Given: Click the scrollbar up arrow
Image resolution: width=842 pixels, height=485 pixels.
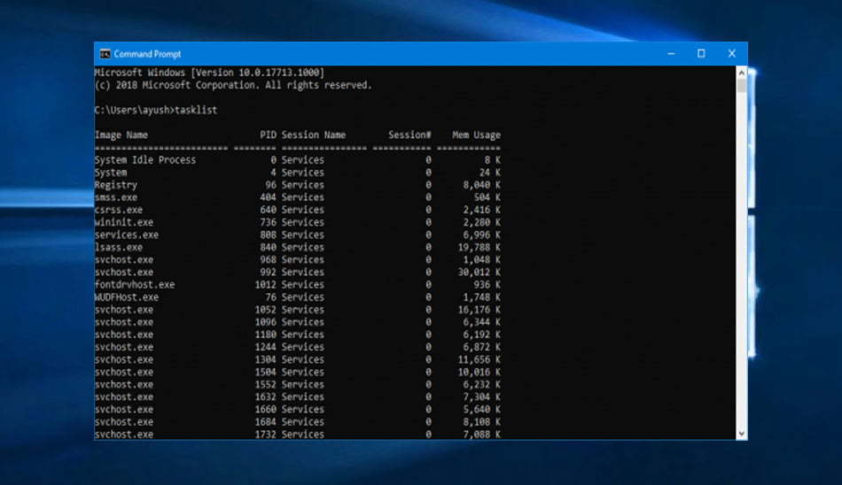Looking at the screenshot, I should pos(742,73).
